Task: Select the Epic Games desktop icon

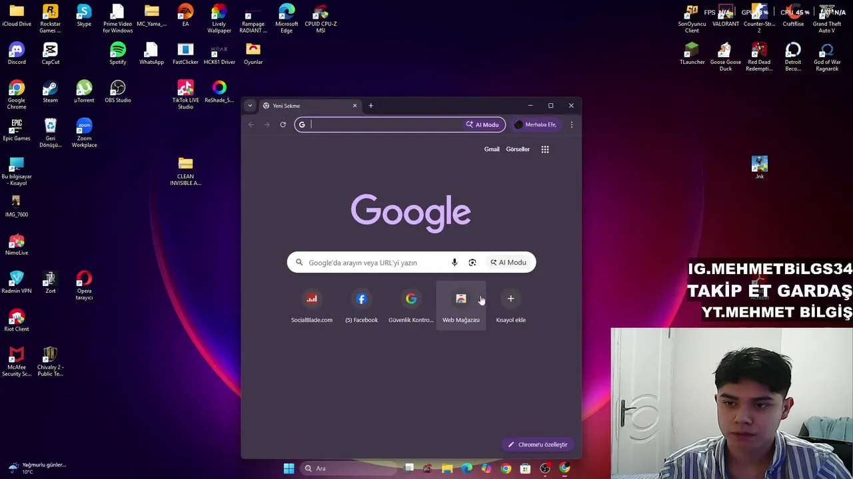Action: point(17,130)
